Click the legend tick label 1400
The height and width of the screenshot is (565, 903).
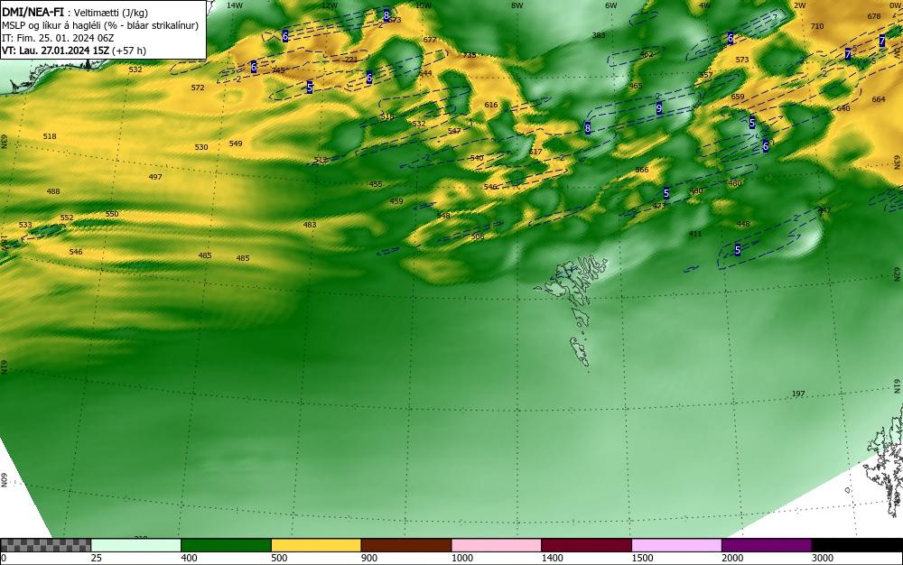pyautogui.click(x=552, y=558)
